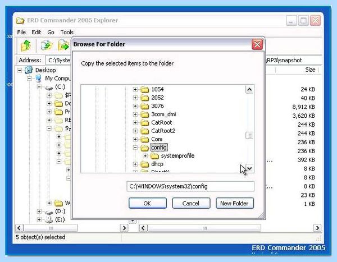Screen dimensions: 337x262
Task: Expand the (E:) drive node
Action: pyautogui.click(x=39, y=220)
